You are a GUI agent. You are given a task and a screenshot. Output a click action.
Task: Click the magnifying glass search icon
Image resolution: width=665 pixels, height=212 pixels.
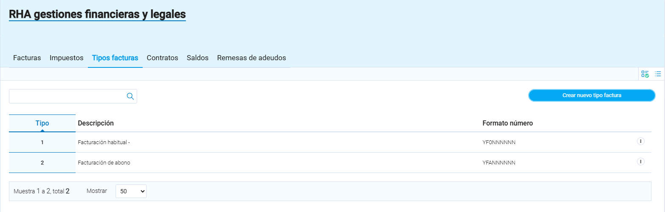130,96
